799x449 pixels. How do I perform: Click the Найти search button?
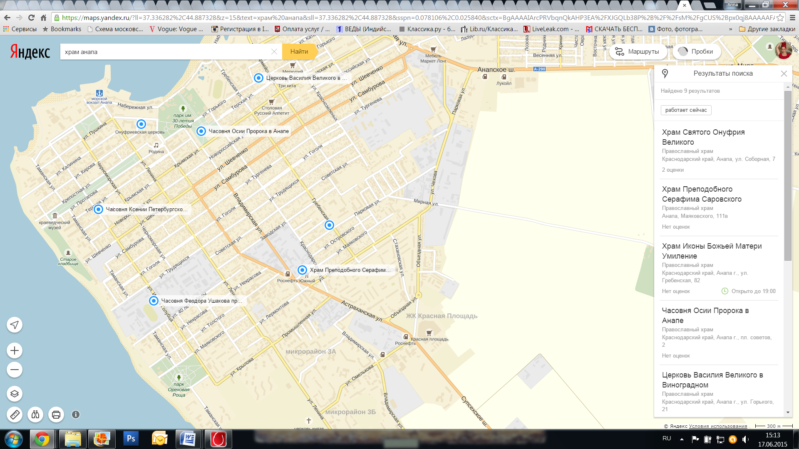click(299, 52)
